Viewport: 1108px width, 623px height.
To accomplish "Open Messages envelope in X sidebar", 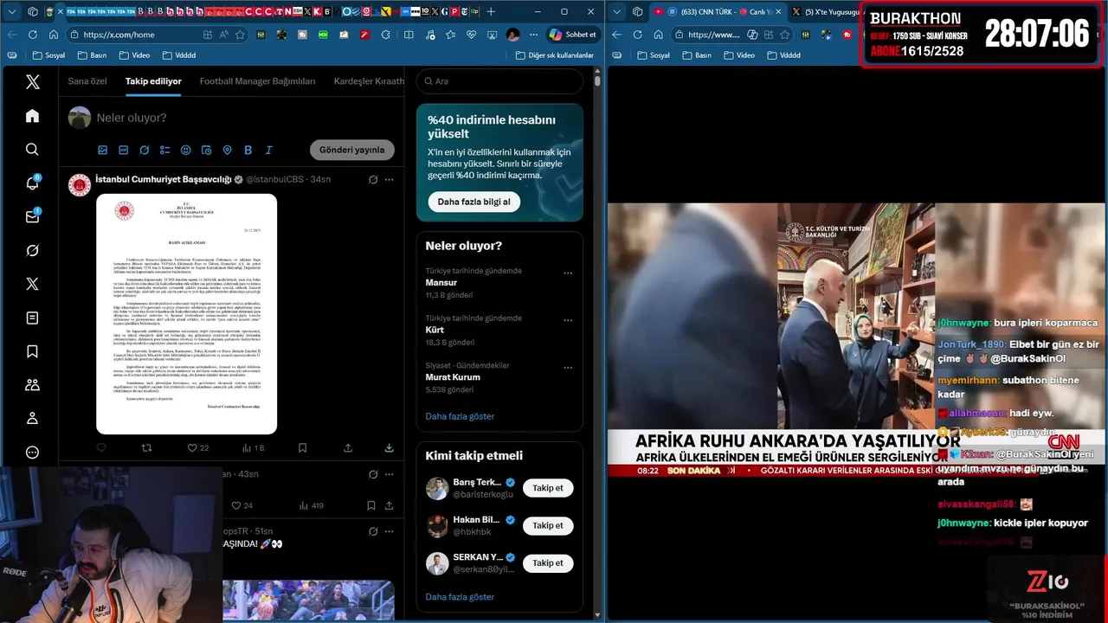I will [32, 216].
